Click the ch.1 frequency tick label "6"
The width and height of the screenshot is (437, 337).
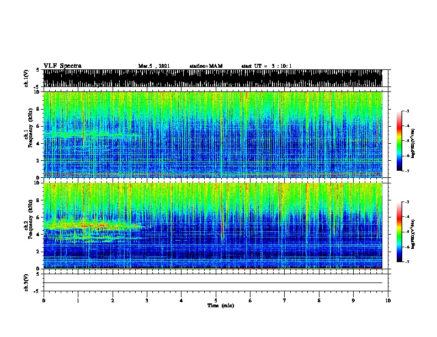[39, 126]
